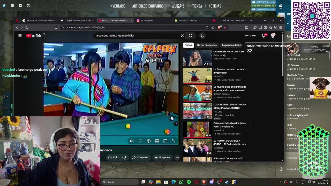The image size is (331, 186).
Task: Toggle the browser sidebar panel
Action: click(260, 27)
